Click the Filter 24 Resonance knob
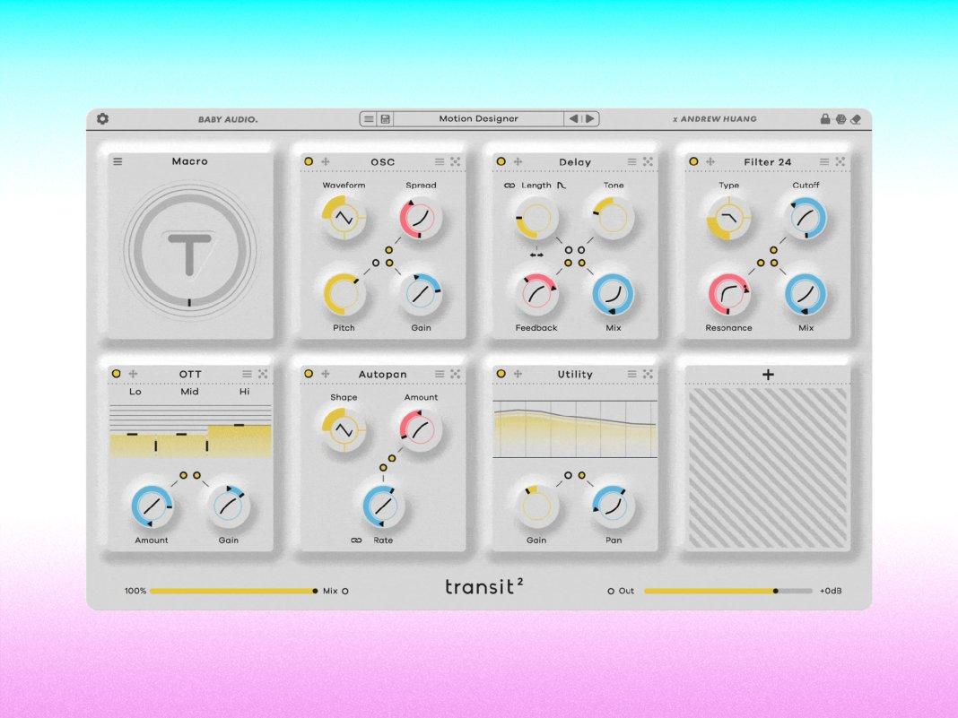 (x=729, y=294)
